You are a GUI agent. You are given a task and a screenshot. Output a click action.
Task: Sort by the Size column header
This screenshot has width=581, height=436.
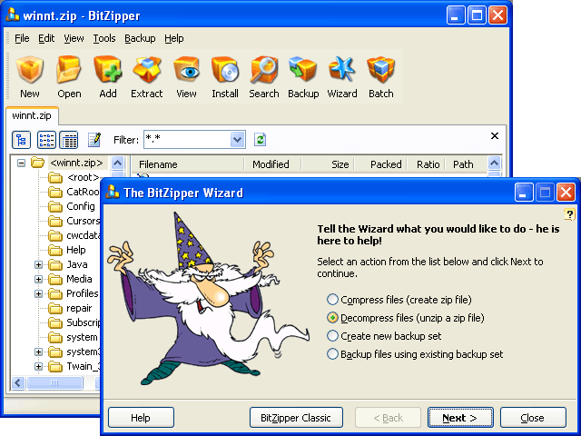[x=328, y=164]
